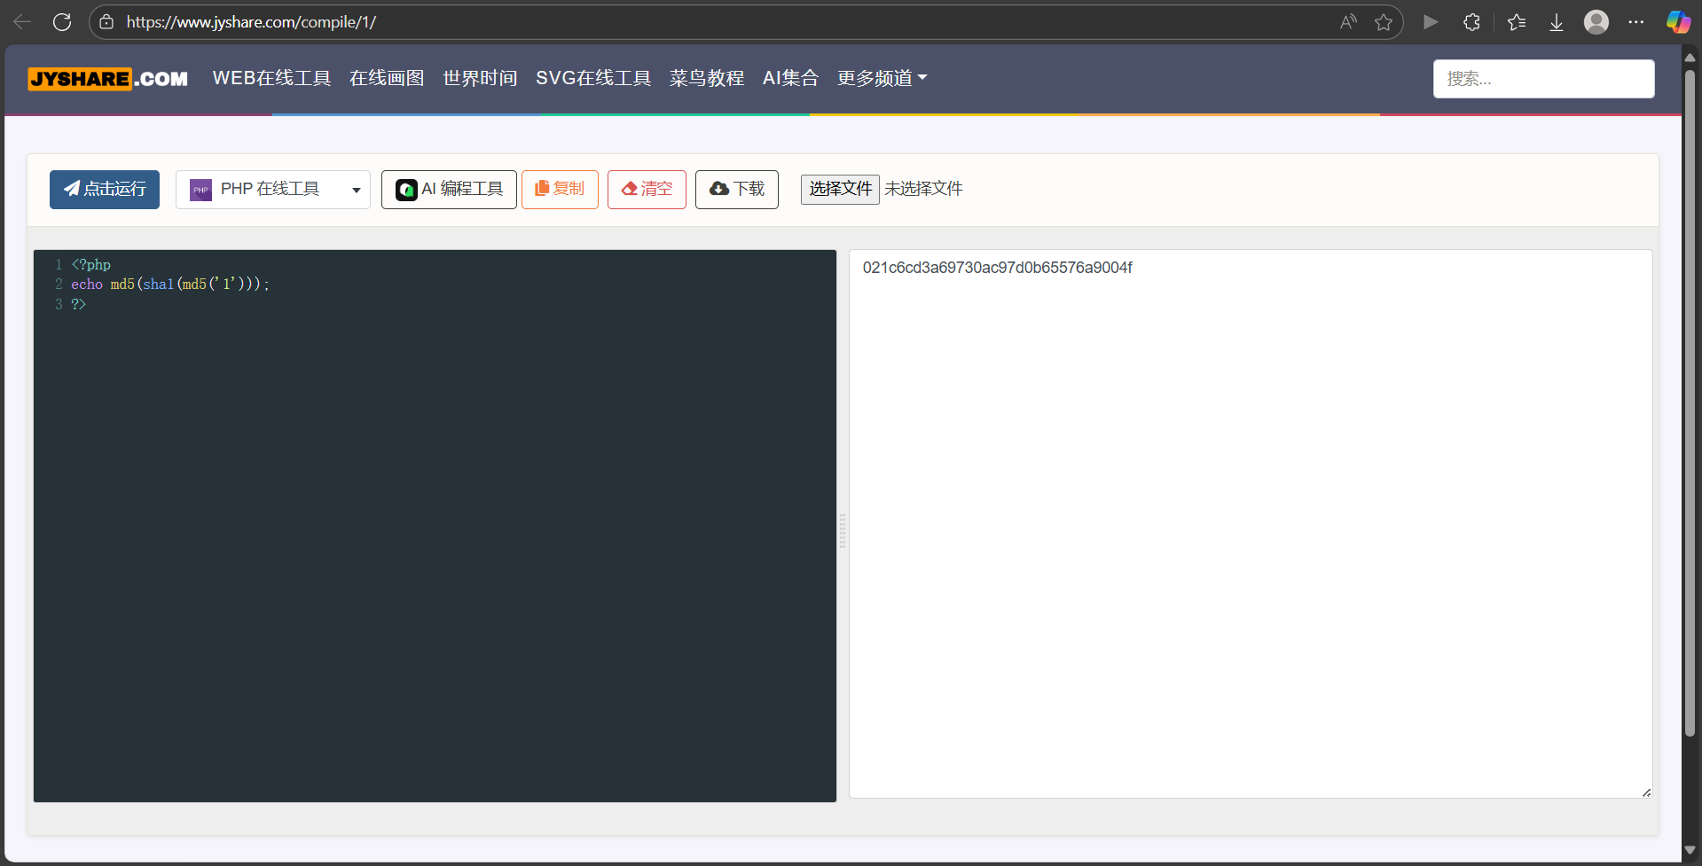
Task: Click the 选择文件 file picker button
Action: pyautogui.click(x=839, y=189)
